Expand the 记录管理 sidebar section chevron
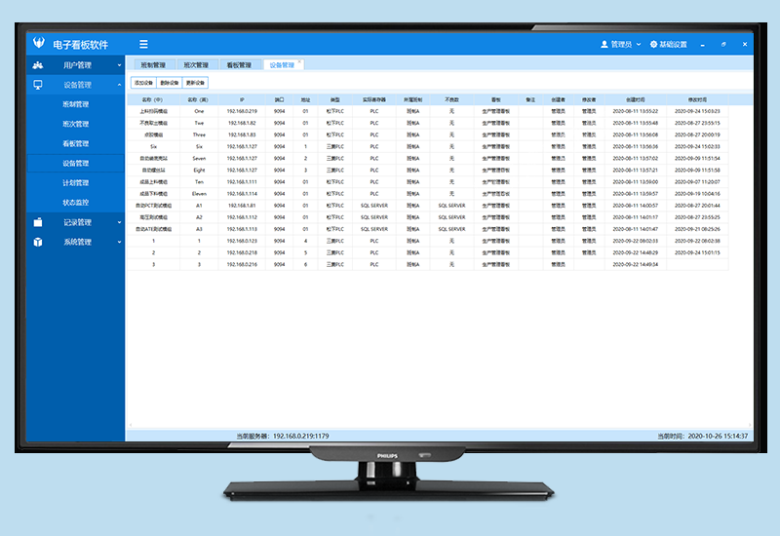The image size is (780, 536). click(119, 222)
